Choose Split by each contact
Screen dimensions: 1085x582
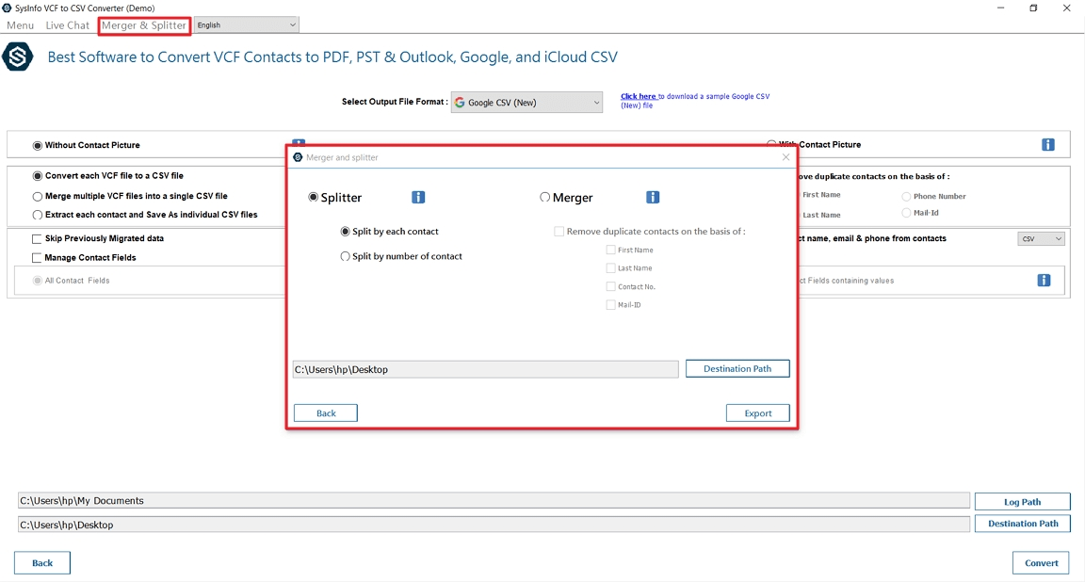point(346,231)
